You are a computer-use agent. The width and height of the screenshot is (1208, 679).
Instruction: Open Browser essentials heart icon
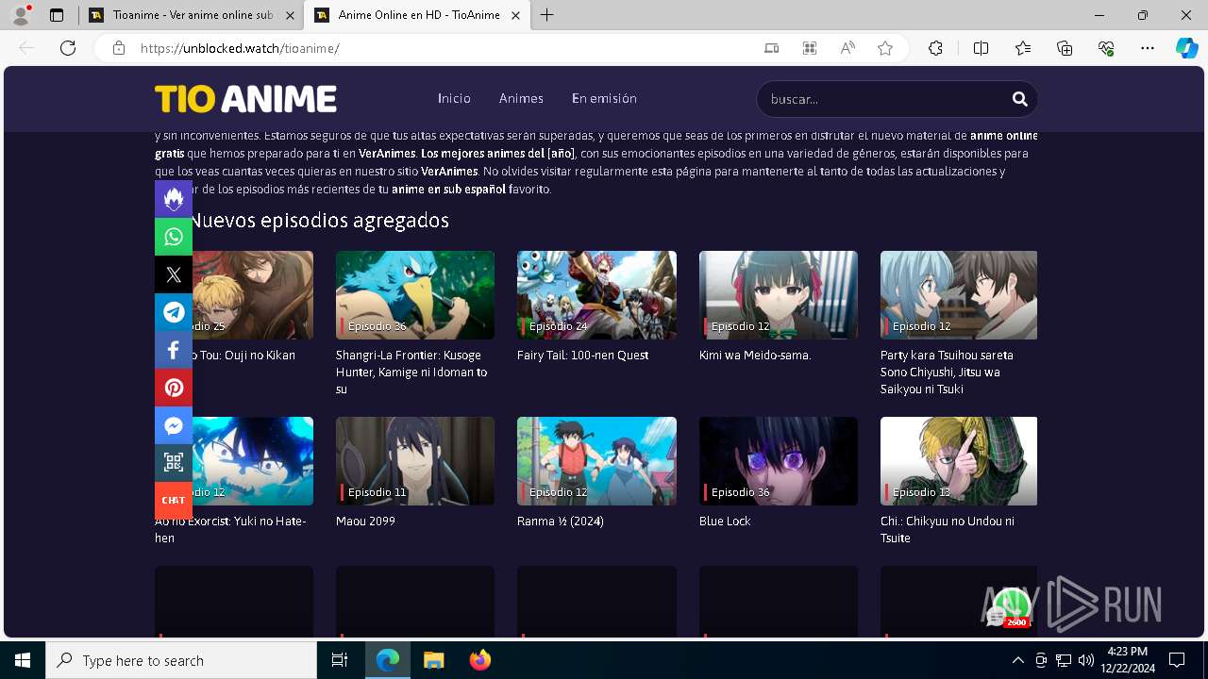coord(1106,48)
